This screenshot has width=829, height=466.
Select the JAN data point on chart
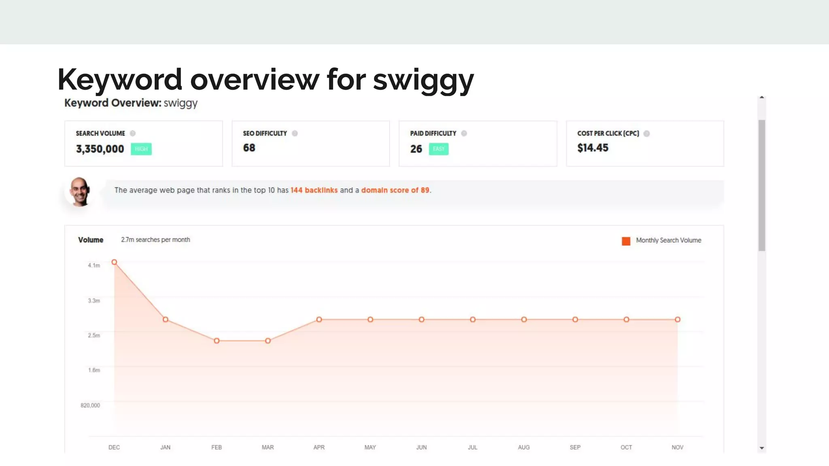[165, 320]
